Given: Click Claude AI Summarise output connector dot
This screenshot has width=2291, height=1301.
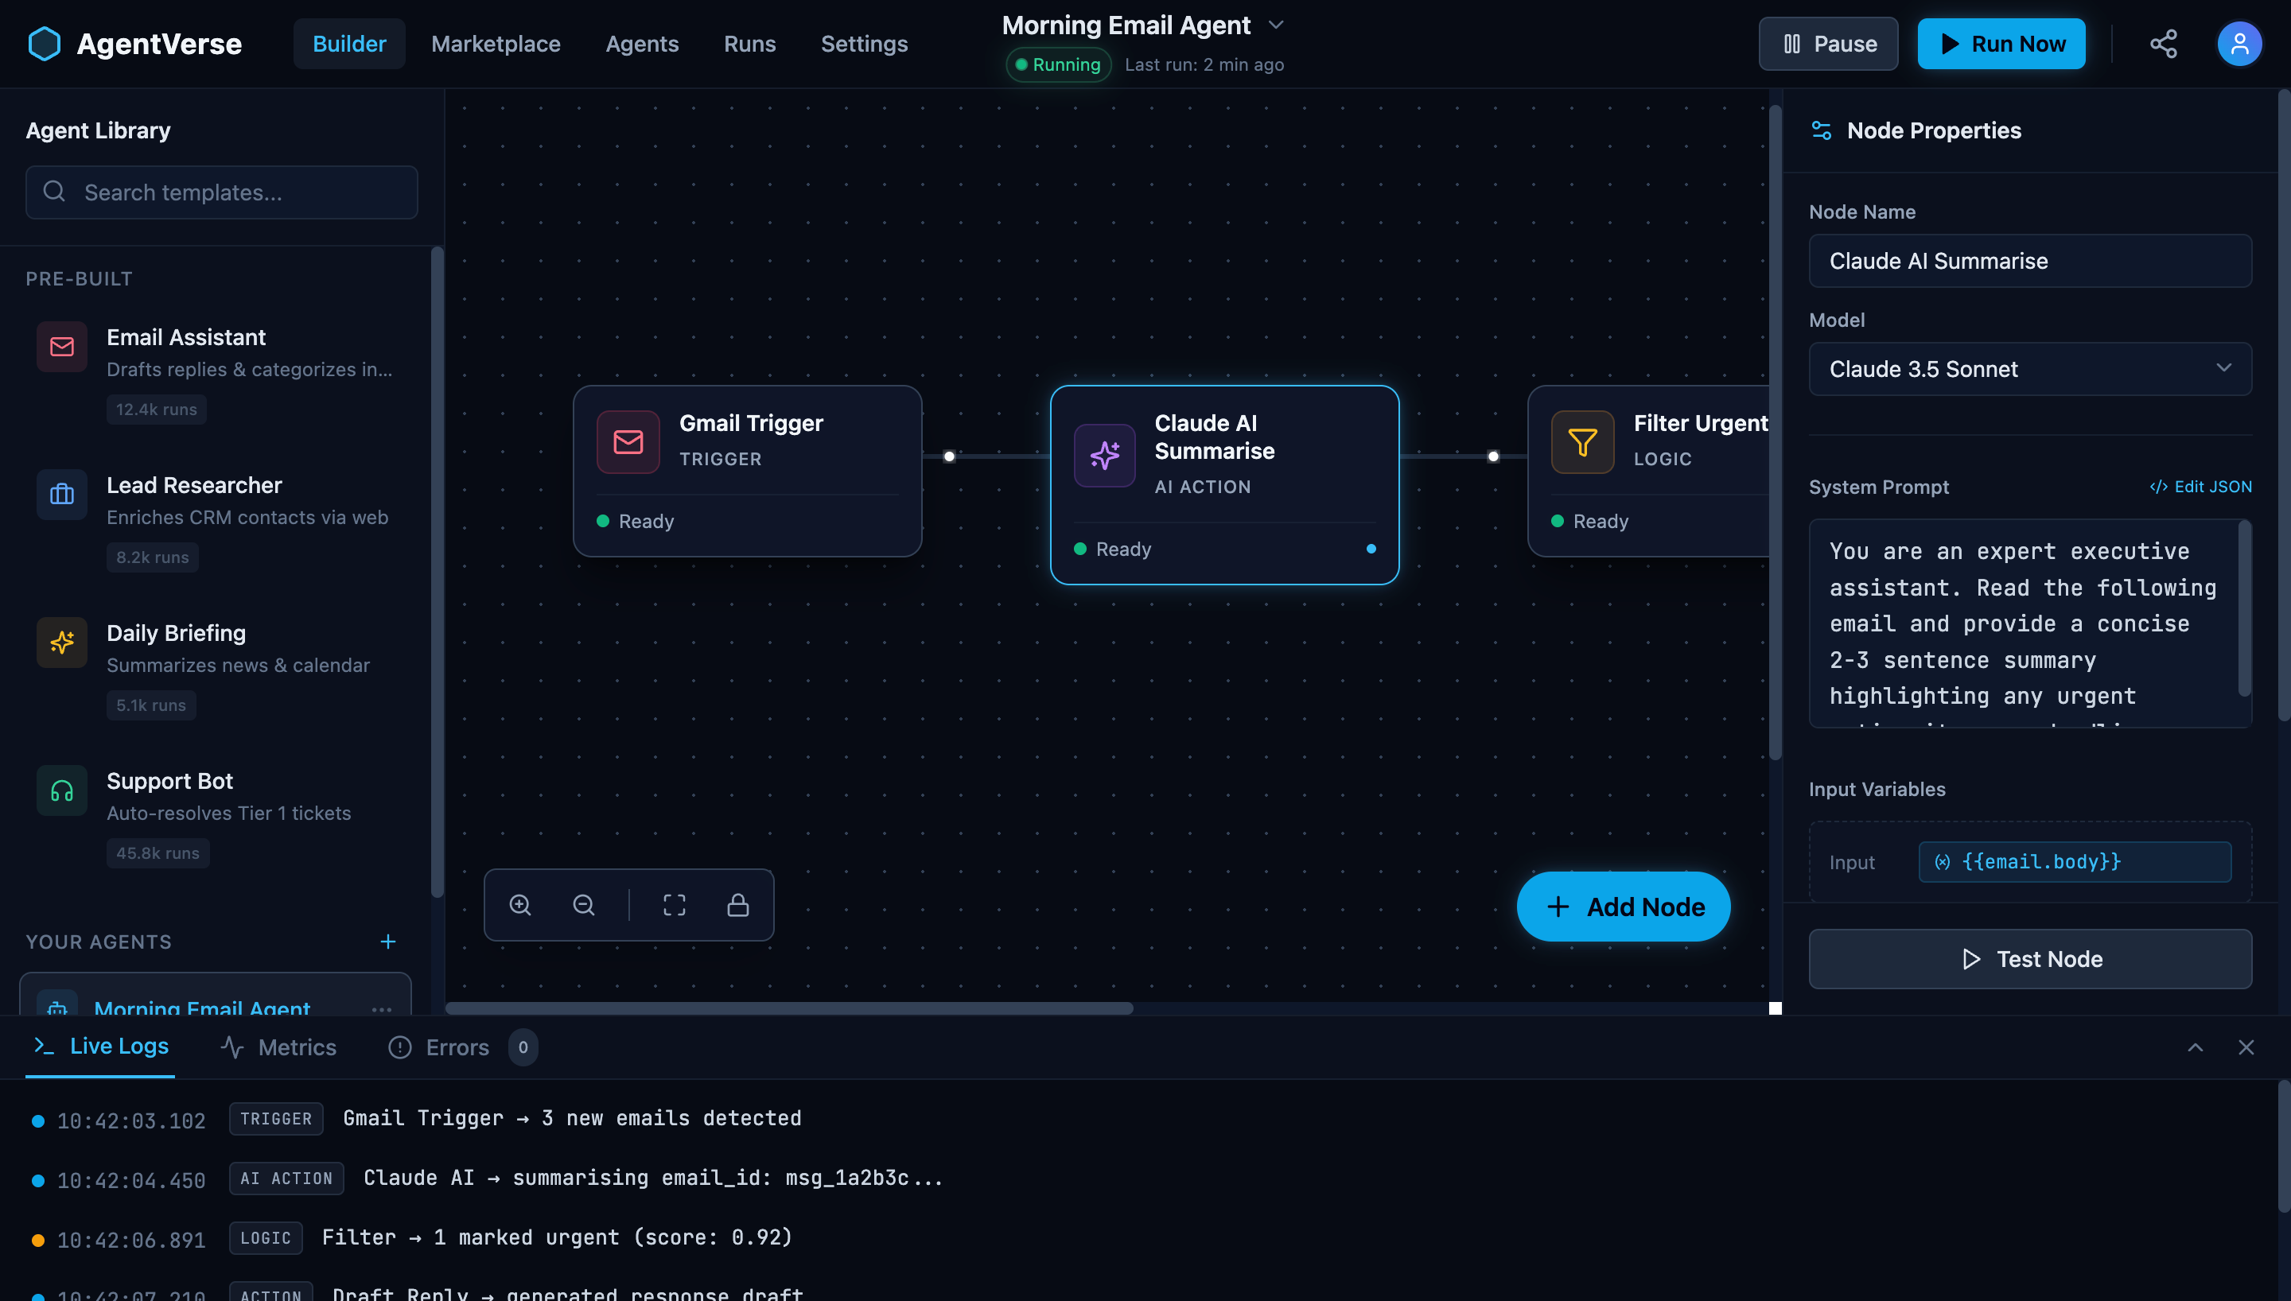Looking at the screenshot, I should point(1493,456).
